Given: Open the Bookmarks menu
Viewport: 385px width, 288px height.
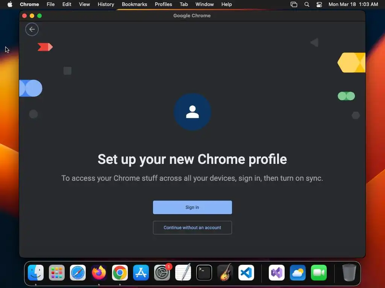Looking at the screenshot, I should [x=135, y=4].
